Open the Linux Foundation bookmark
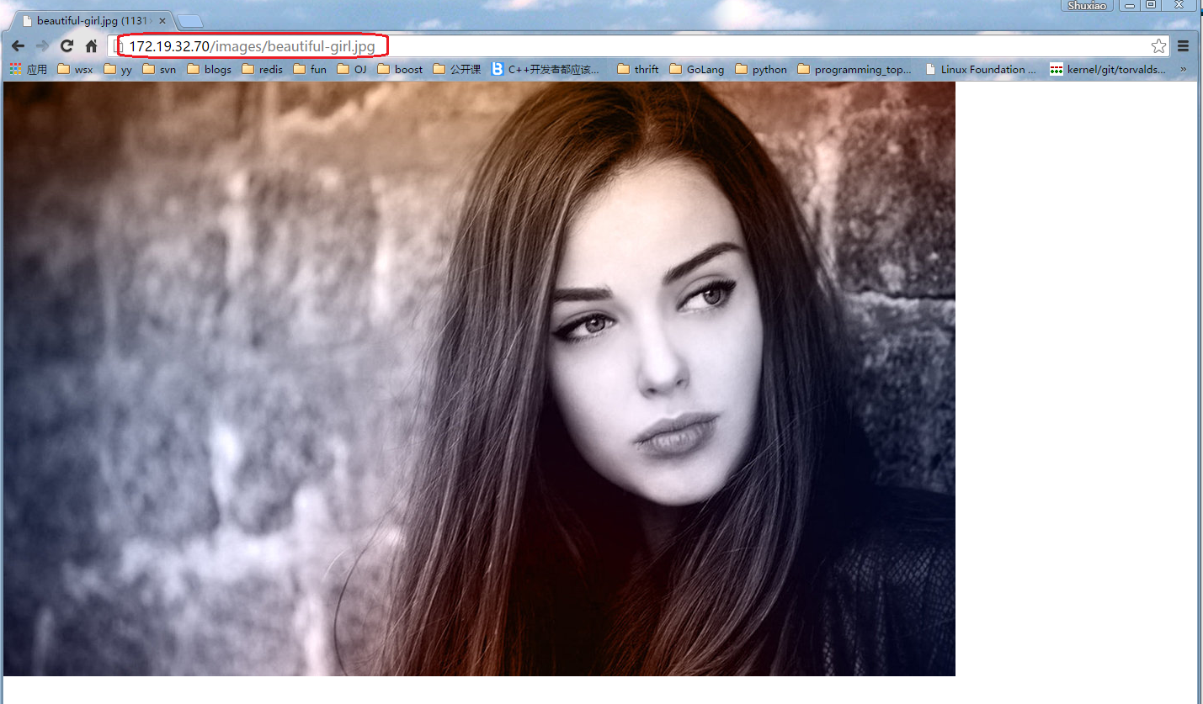Screen dimensions: 1203x704 click(x=979, y=69)
